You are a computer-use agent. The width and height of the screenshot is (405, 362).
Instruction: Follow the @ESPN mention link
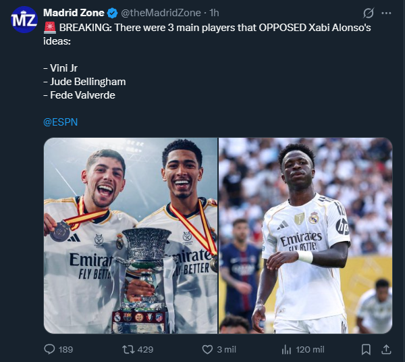tap(61, 122)
